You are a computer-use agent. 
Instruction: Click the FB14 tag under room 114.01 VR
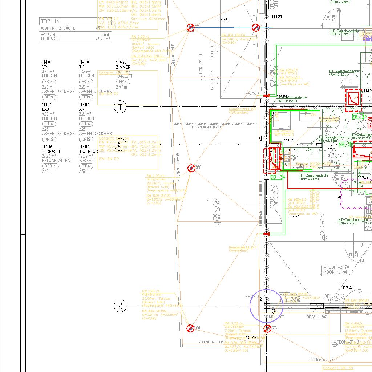point(49,82)
